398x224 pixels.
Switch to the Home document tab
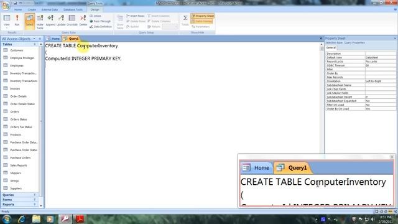53,39
